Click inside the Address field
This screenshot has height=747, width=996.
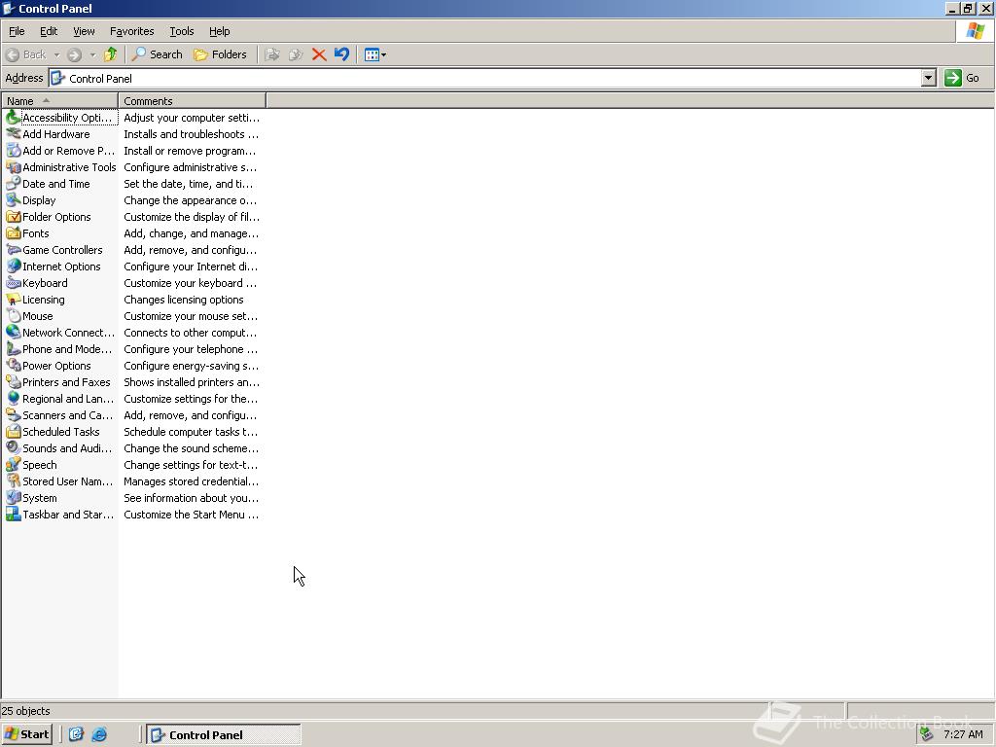point(484,78)
